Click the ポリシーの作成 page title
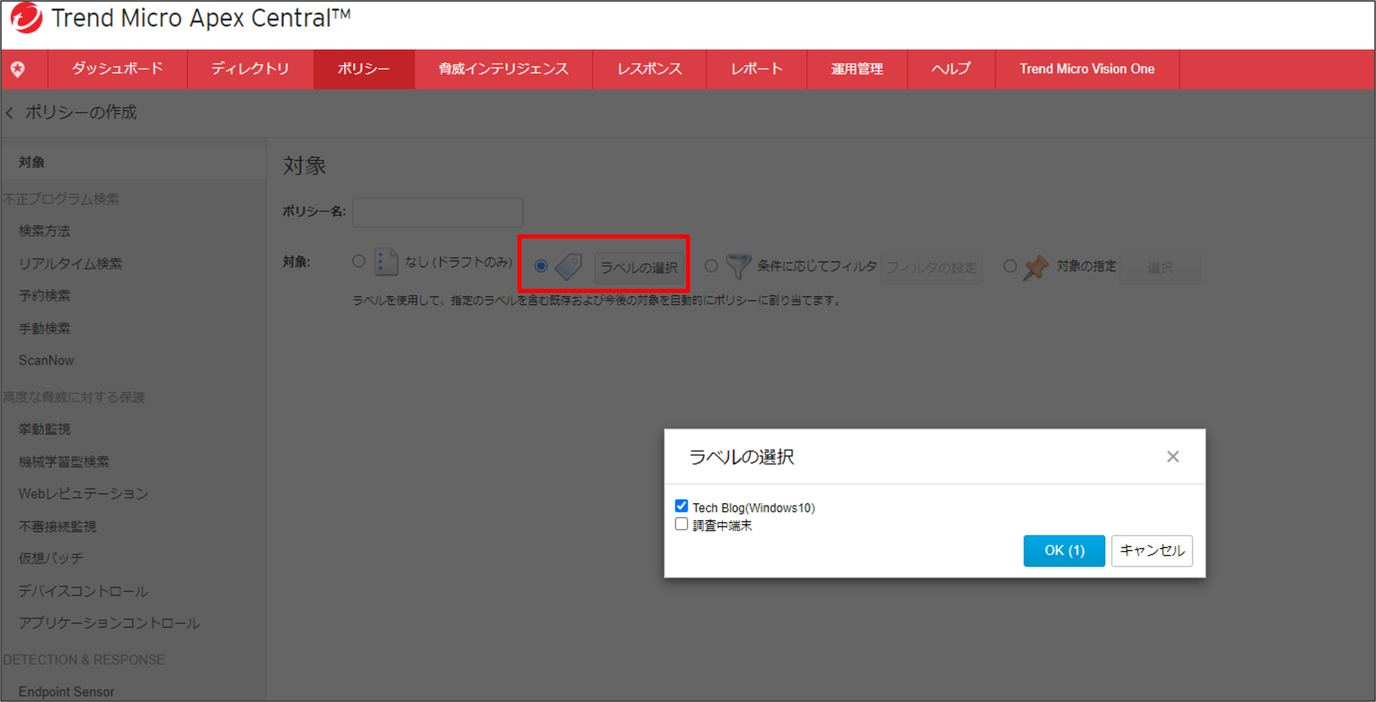The height and width of the screenshot is (702, 1376). coord(81,112)
